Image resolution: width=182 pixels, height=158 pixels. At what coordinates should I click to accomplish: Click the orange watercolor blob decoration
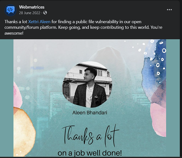pos(24,132)
